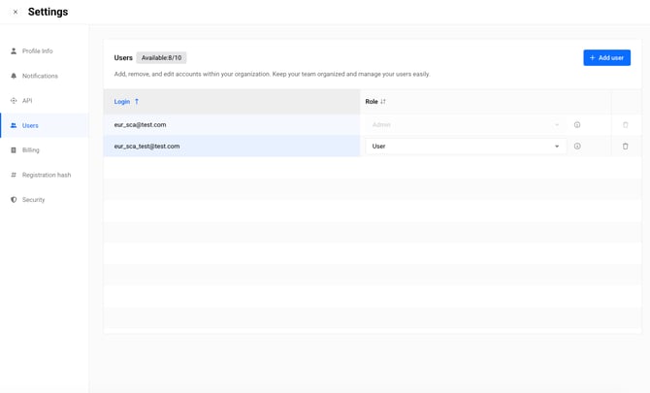
Task: Click the eur_sca@test.com login cell
Action: coord(232,125)
